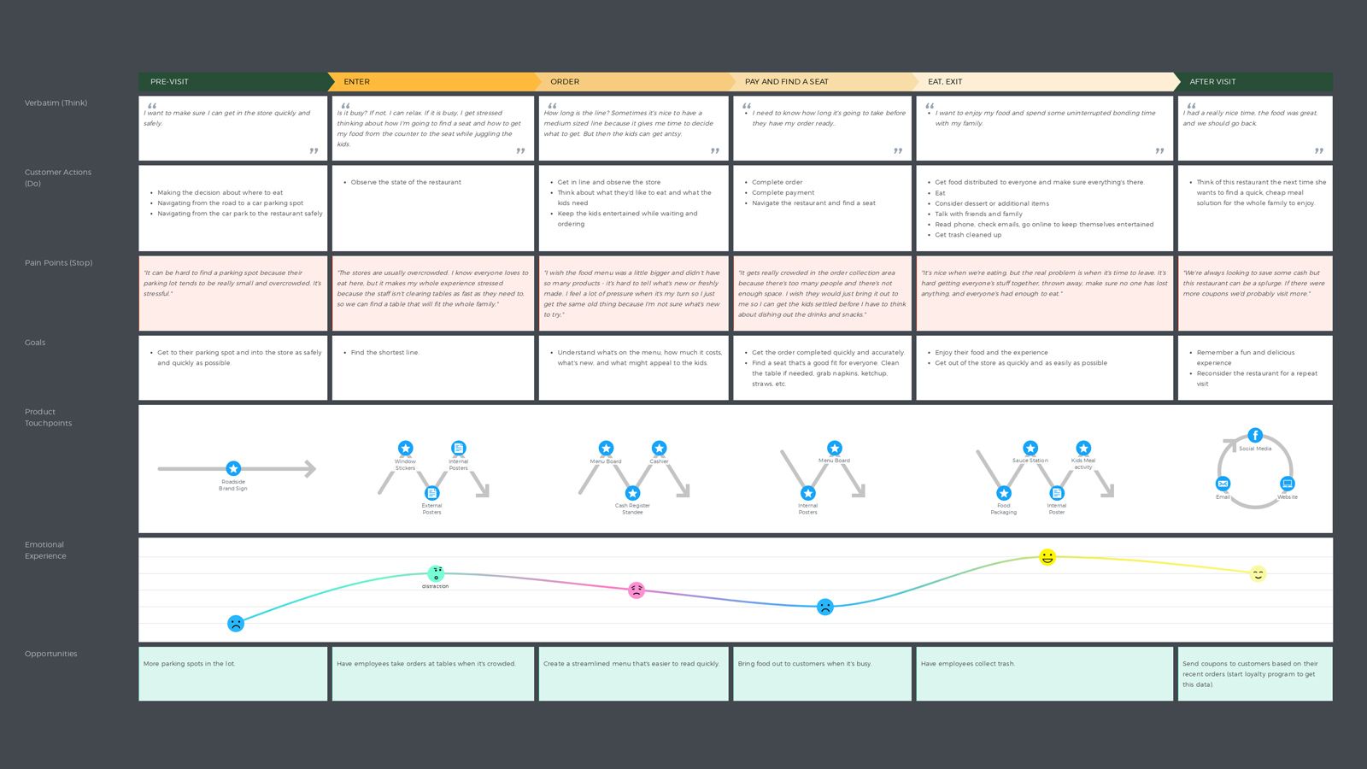Select 'Have employees take orders at tables' card
The width and height of the screenshot is (1367, 769).
click(433, 673)
